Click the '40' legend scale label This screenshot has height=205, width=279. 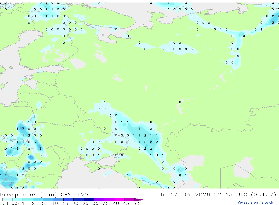[x=116, y=203]
